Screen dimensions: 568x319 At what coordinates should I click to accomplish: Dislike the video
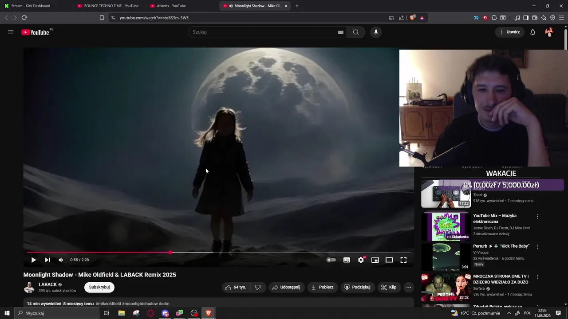[x=258, y=287]
